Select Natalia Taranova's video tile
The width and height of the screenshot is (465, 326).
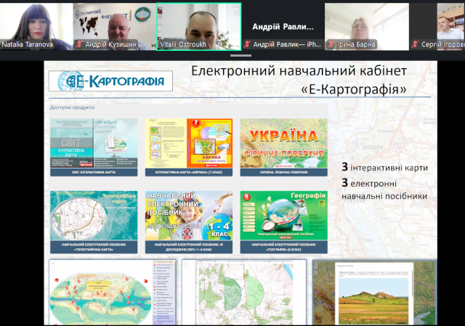pyautogui.click(x=36, y=26)
